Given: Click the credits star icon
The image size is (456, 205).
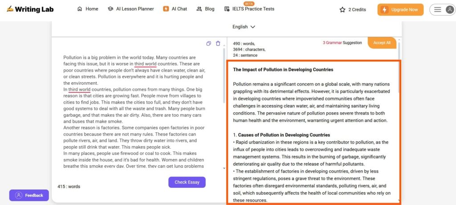Looking at the screenshot, I should tap(342, 10).
